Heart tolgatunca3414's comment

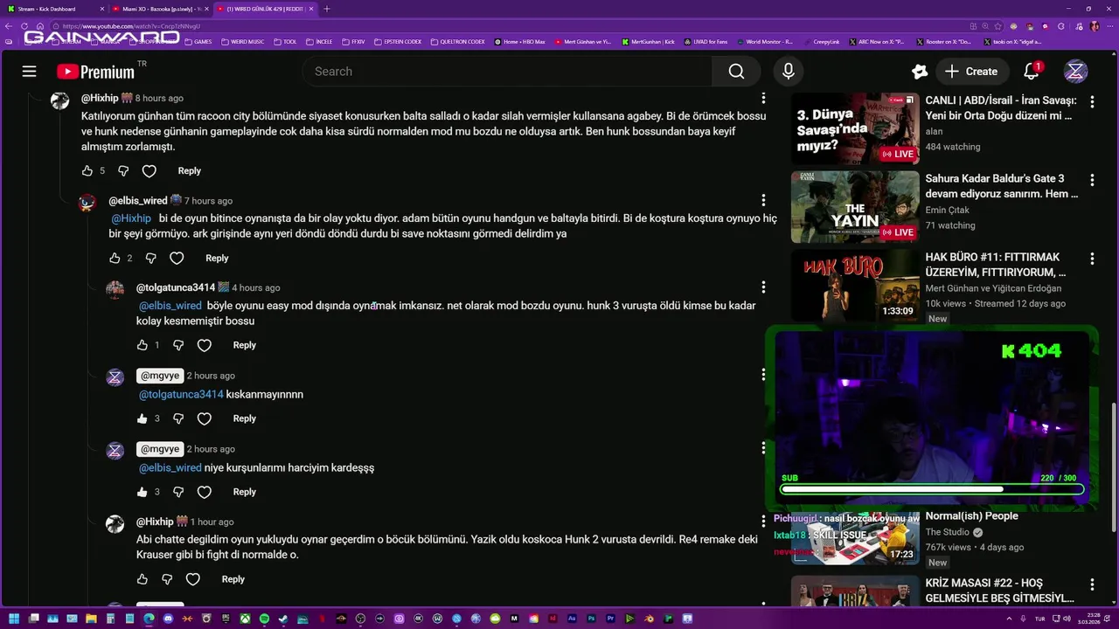click(205, 345)
